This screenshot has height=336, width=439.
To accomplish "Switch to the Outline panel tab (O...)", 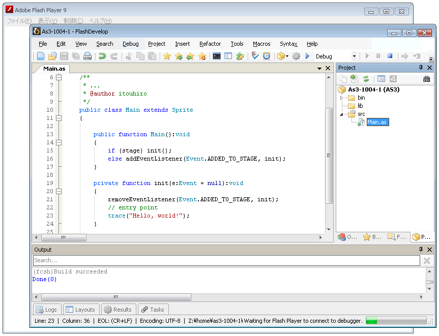I will [x=348, y=237].
